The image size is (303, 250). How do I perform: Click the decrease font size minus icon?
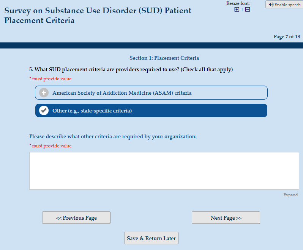tap(248, 9)
